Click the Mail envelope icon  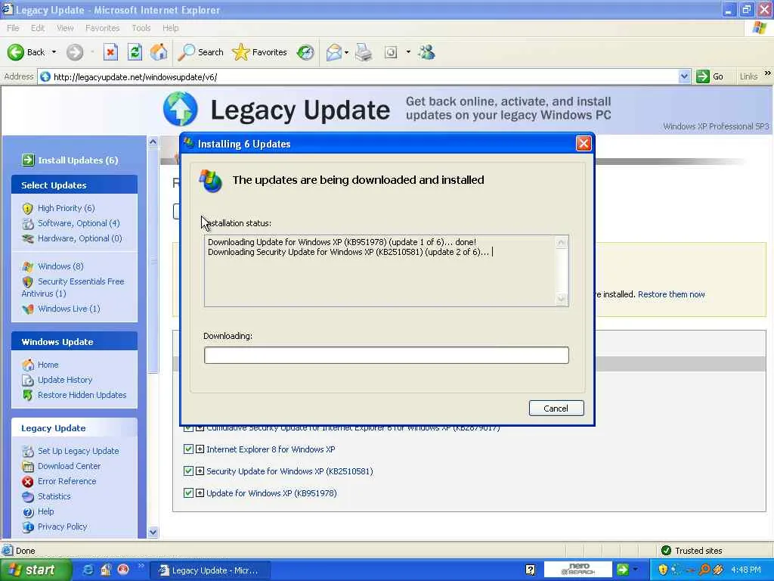click(x=333, y=52)
